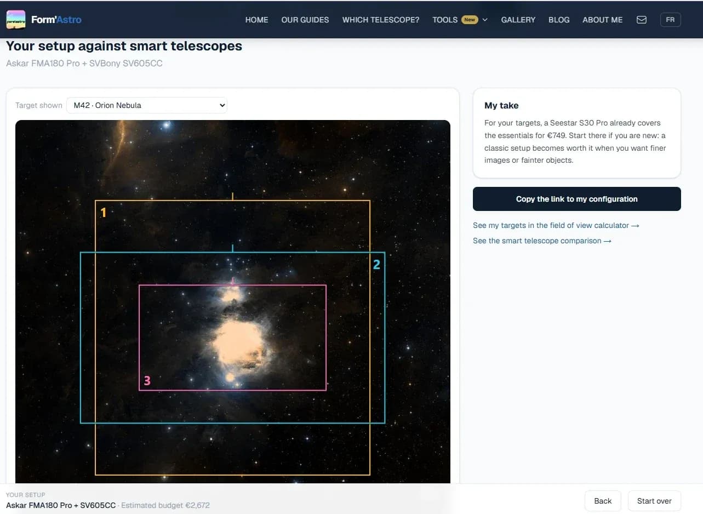703x514 pixels.
Task: Click the 'Estimated budget €2,672' text
Action: pos(165,505)
